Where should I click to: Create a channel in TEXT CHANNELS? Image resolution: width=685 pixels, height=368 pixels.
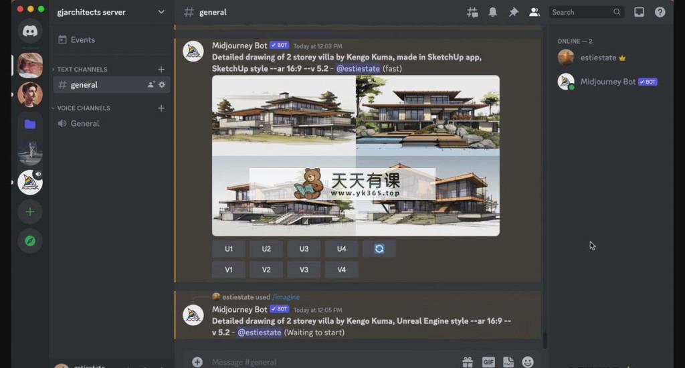coord(161,70)
